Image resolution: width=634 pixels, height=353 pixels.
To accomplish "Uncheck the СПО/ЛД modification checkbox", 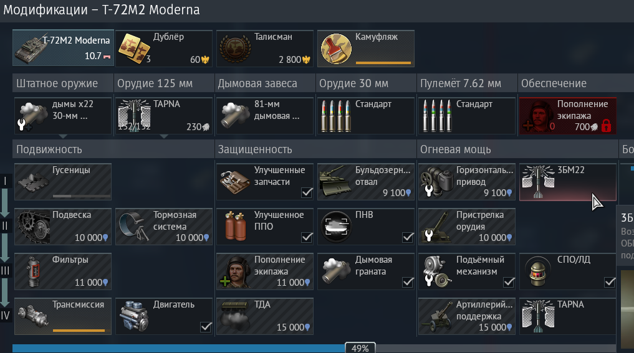I will point(610,282).
